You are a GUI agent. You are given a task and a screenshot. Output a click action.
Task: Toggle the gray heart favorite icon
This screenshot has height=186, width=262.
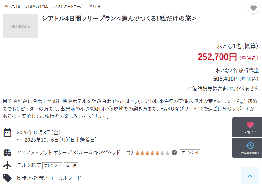coord(253,8)
